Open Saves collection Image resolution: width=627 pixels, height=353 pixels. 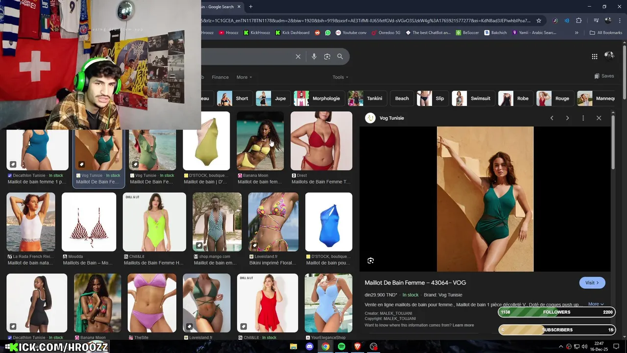[x=604, y=76]
